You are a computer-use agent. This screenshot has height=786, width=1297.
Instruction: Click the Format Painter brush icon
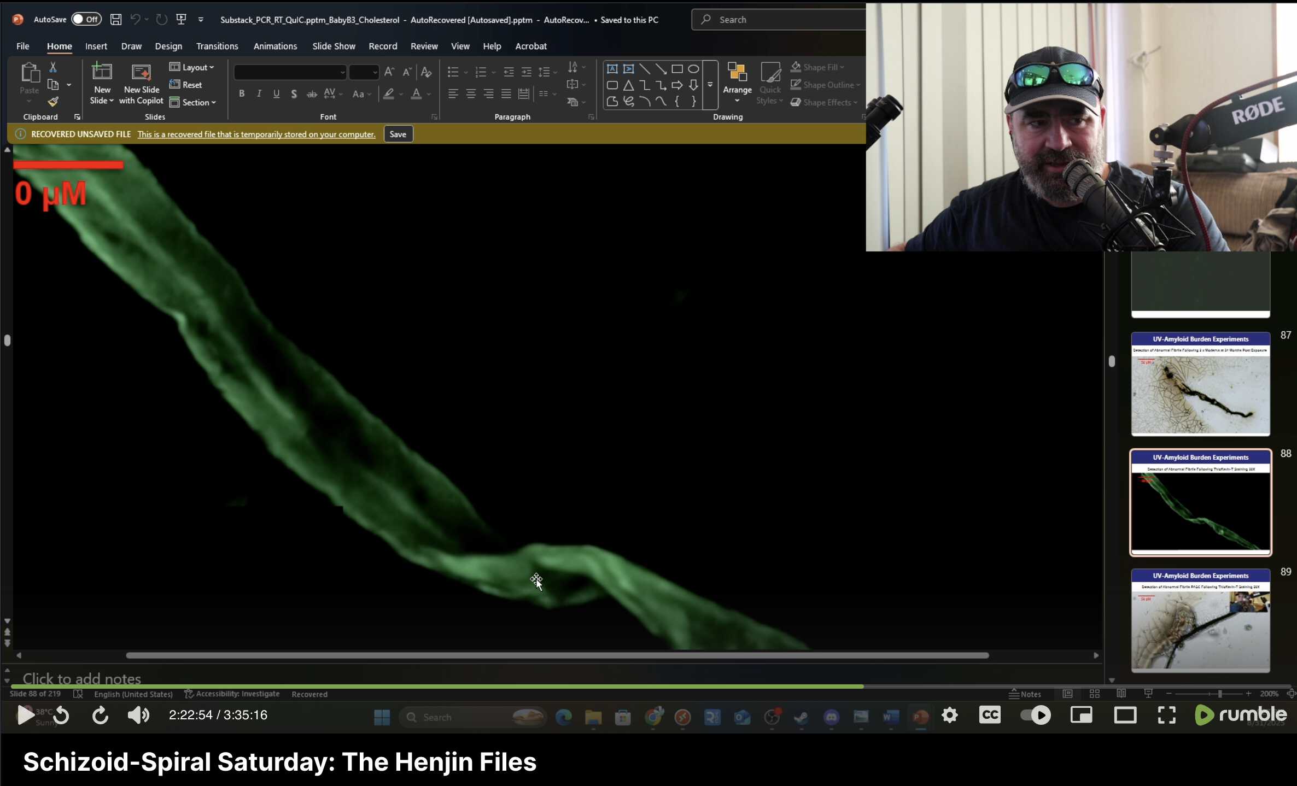click(53, 102)
